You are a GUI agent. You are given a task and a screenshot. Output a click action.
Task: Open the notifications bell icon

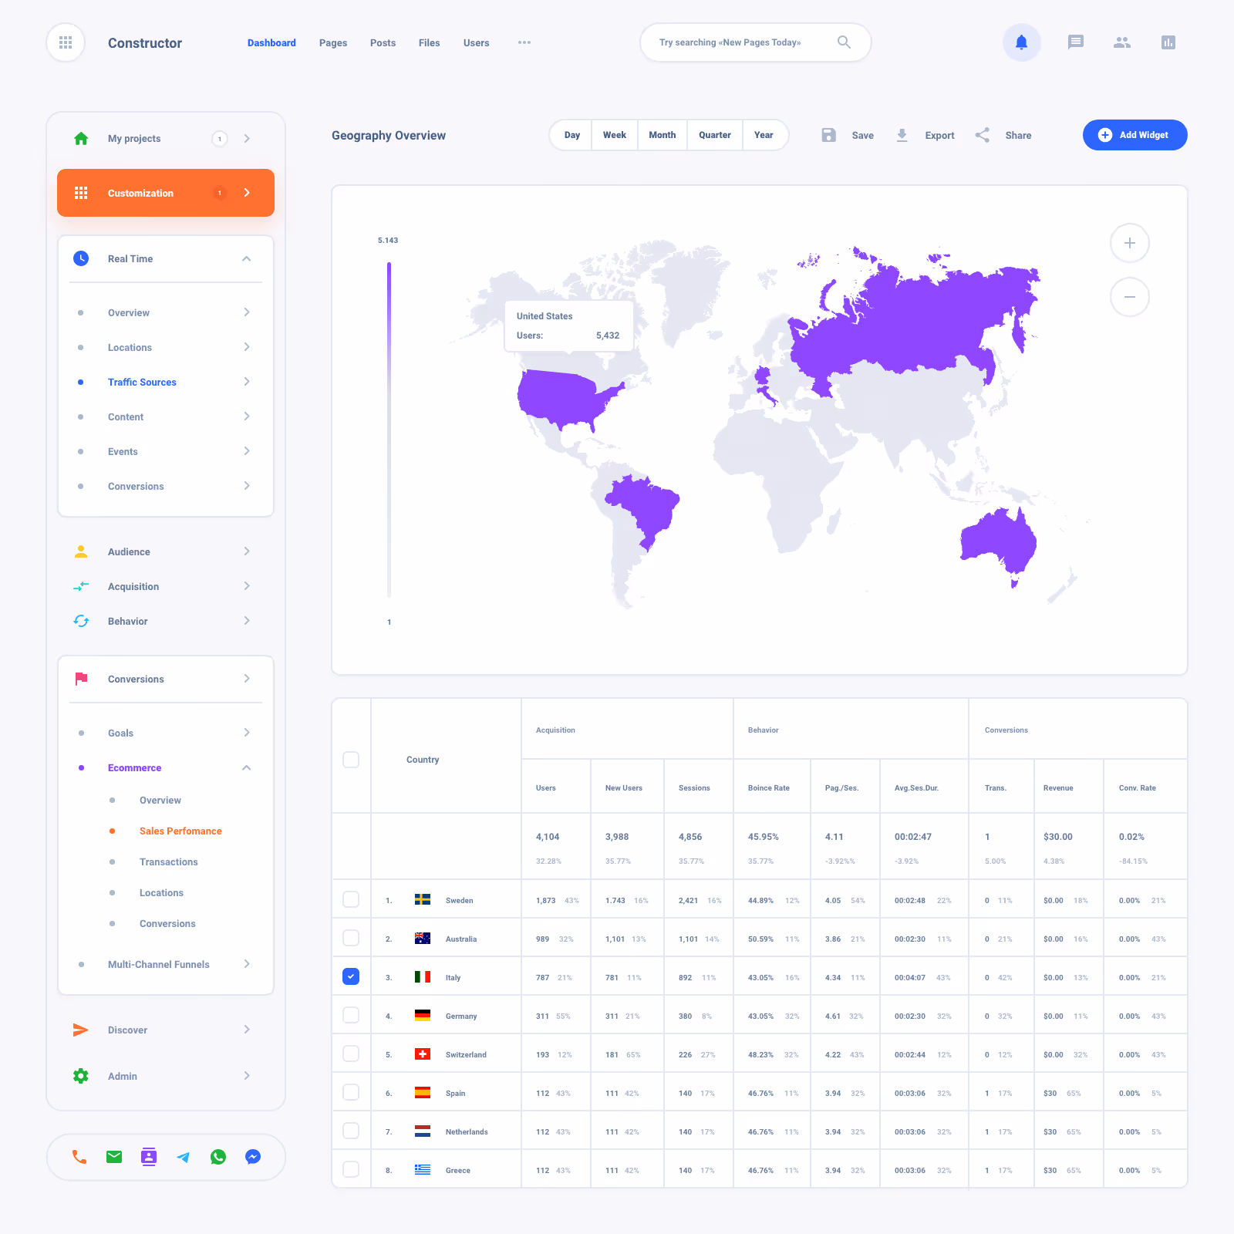tap(1022, 42)
